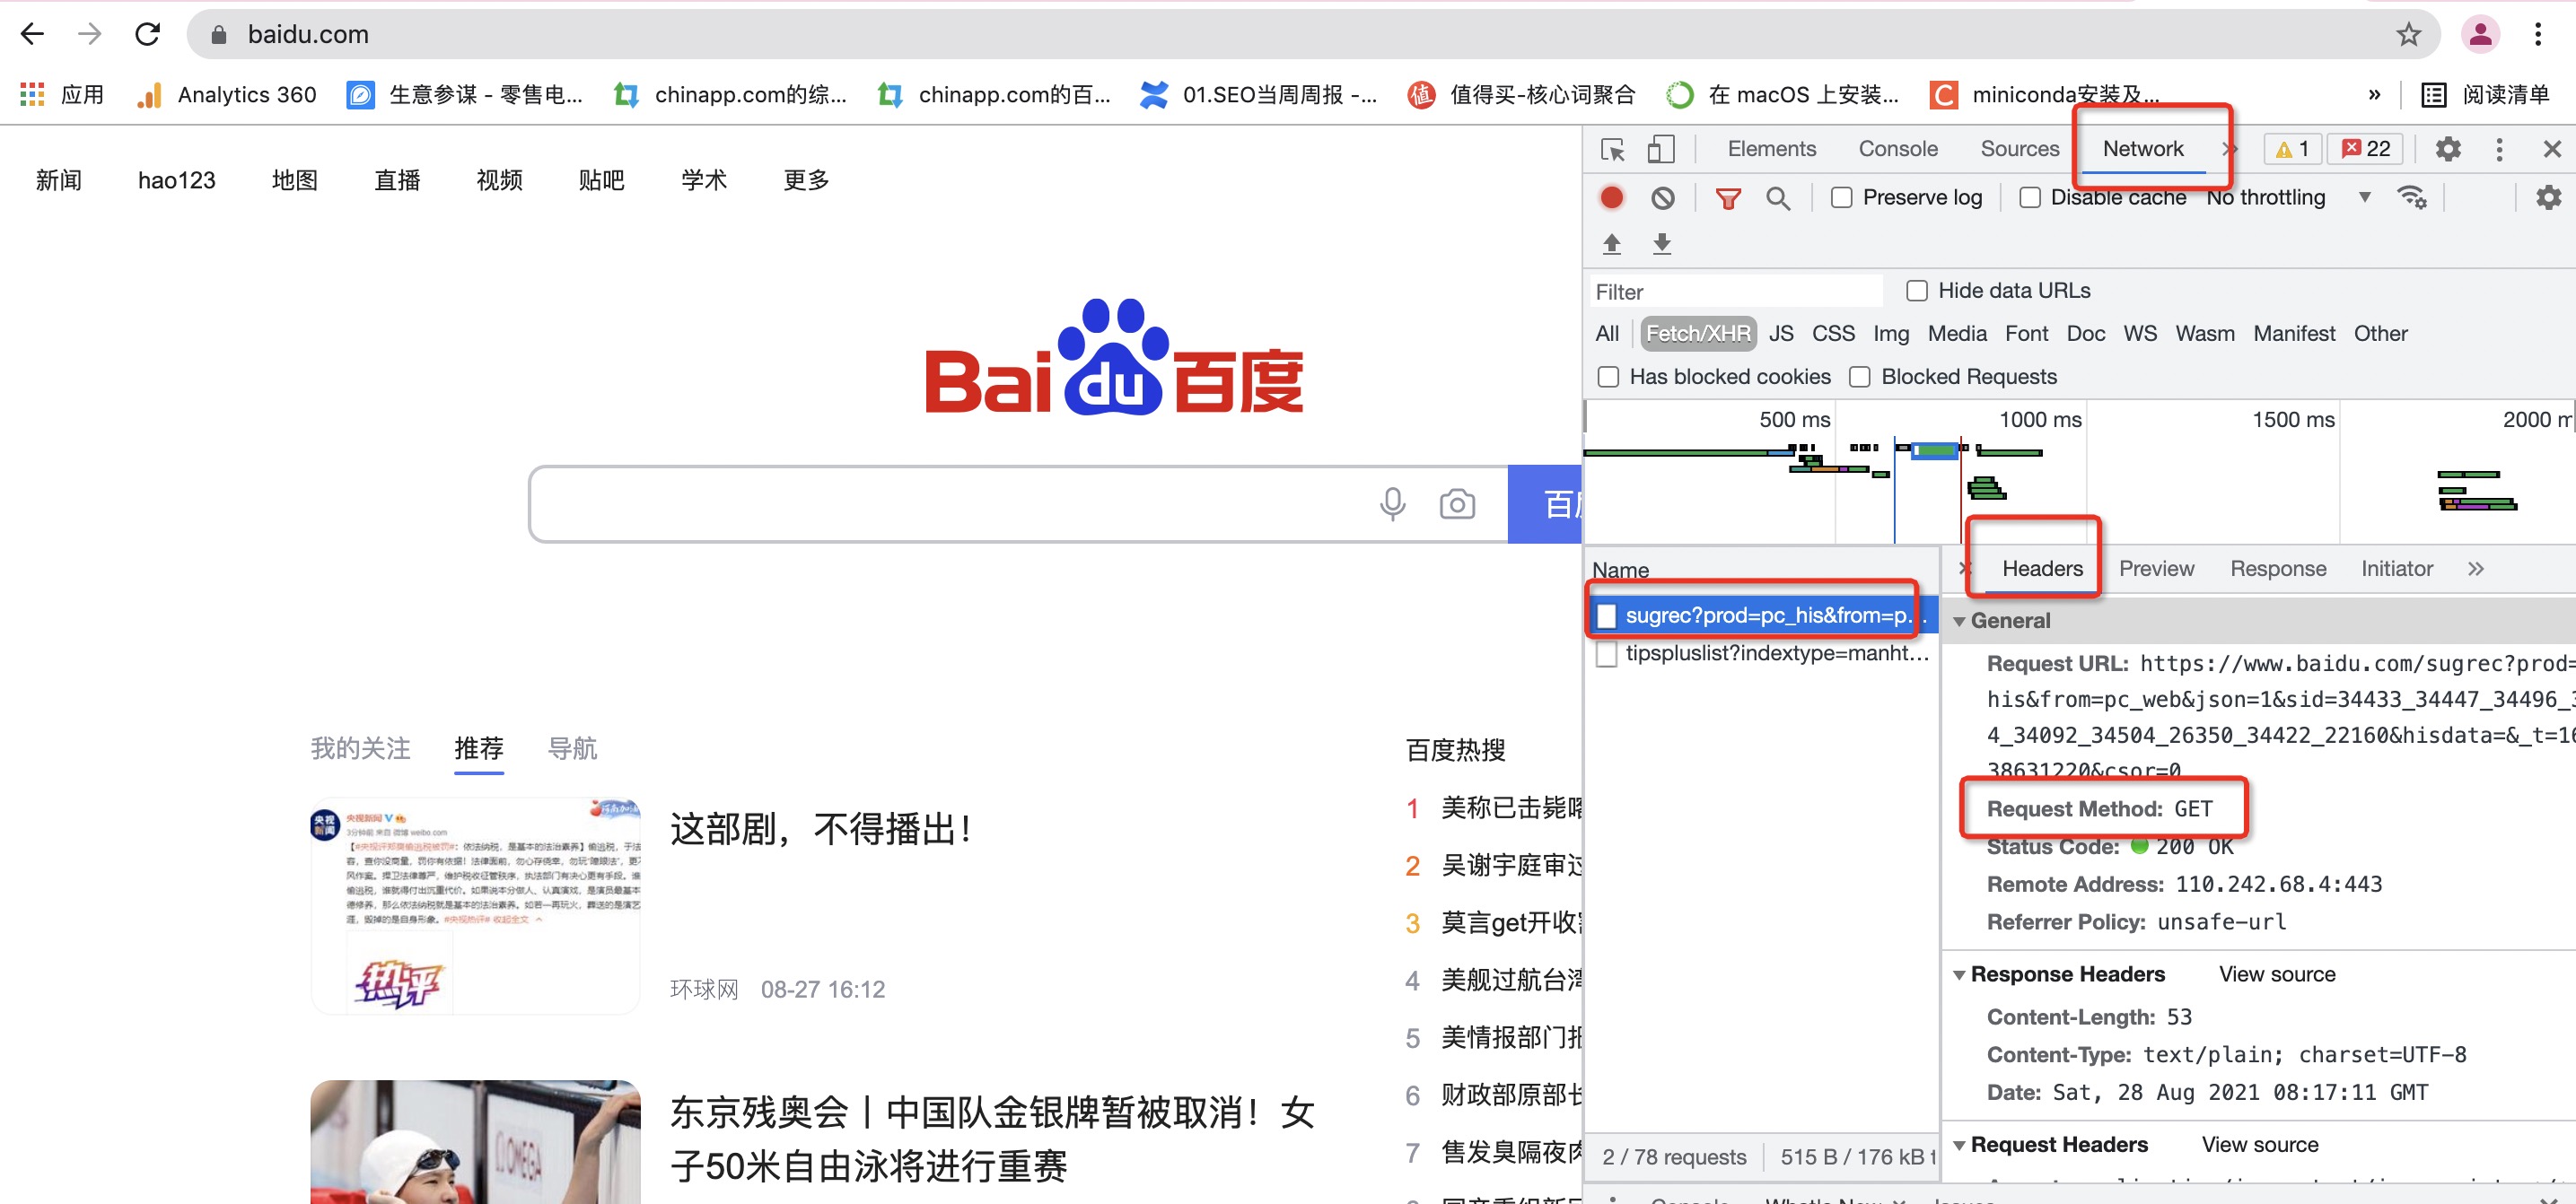This screenshot has height=1204, width=2576.
Task: Open the errors counter showing 22
Action: tap(2366, 149)
